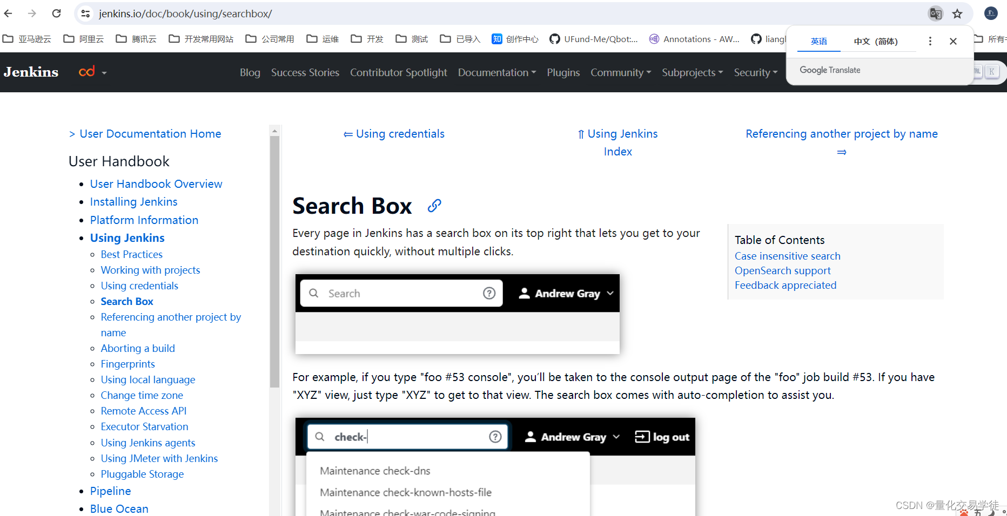Open the 运维 bookmark folder
Image resolution: width=1007 pixels, height=516 pixels.
point(323,39)
